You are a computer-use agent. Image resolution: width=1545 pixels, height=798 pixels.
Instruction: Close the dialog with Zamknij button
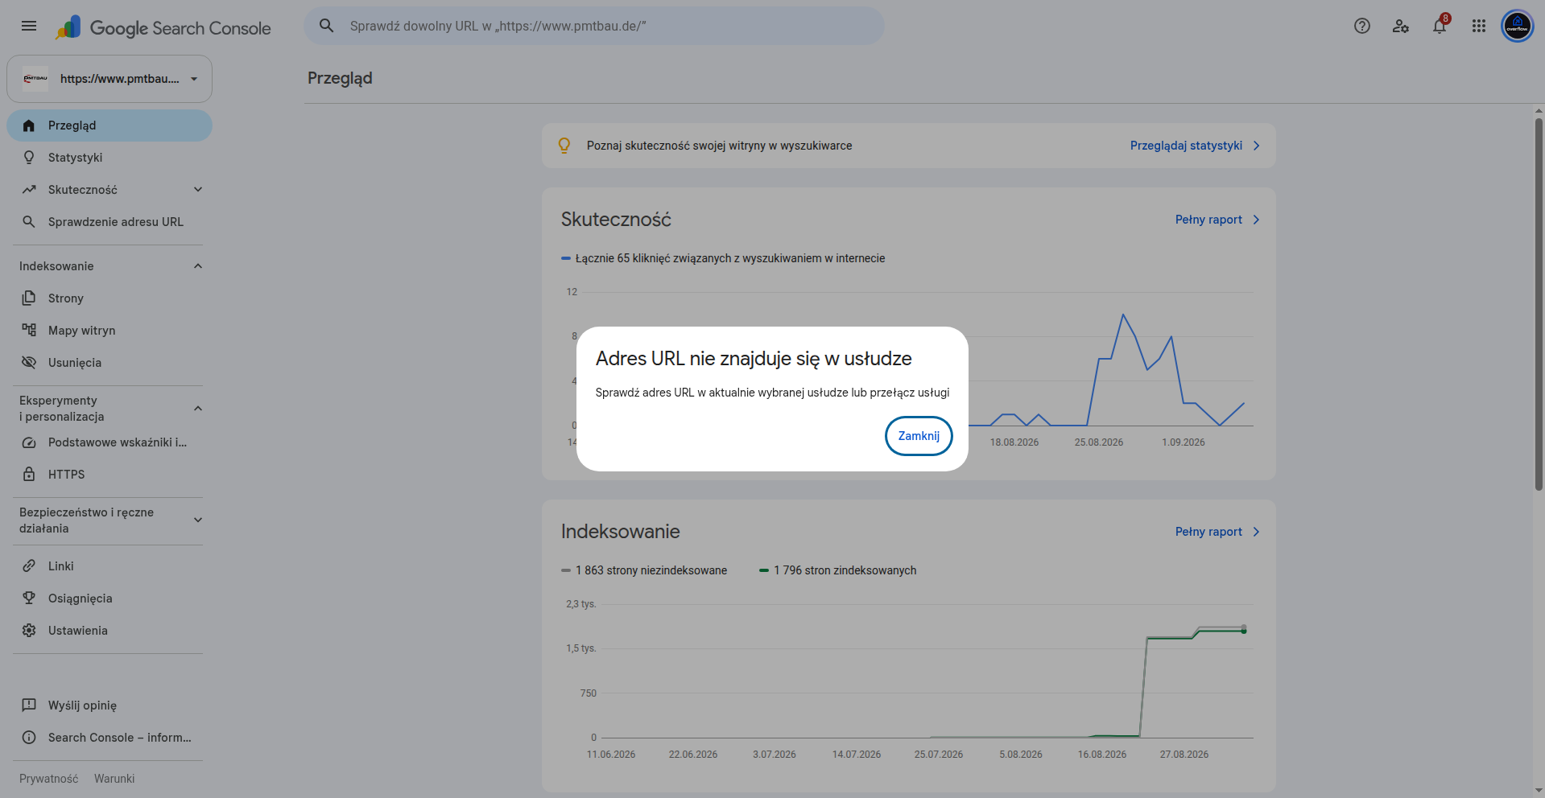click(x=919, y=435)
